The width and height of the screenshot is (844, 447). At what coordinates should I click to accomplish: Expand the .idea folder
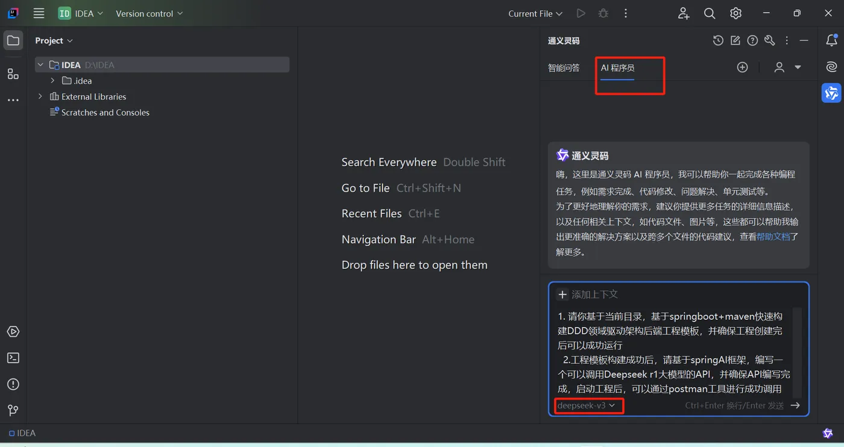(x=52, y=80)
